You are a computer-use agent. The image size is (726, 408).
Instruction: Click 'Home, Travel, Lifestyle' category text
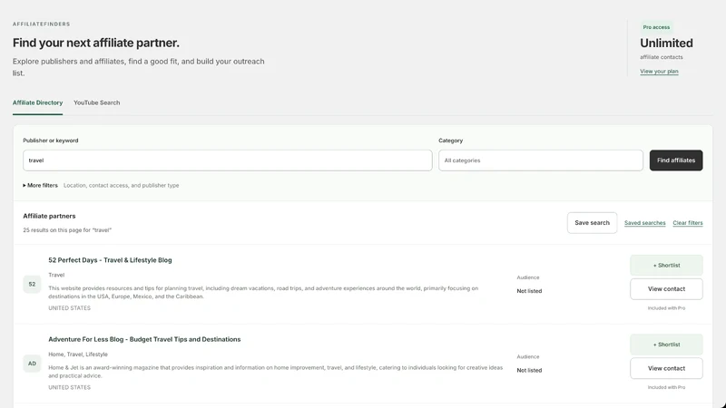(78, 355)
